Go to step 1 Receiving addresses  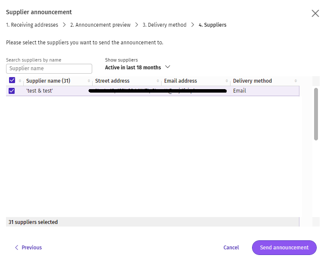(32, 25)
